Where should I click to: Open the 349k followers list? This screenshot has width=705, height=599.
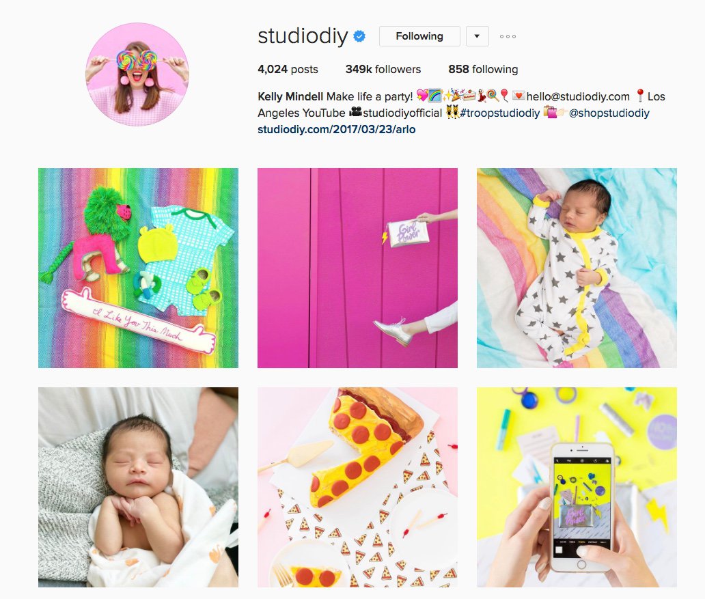click(x=383, y=69)
